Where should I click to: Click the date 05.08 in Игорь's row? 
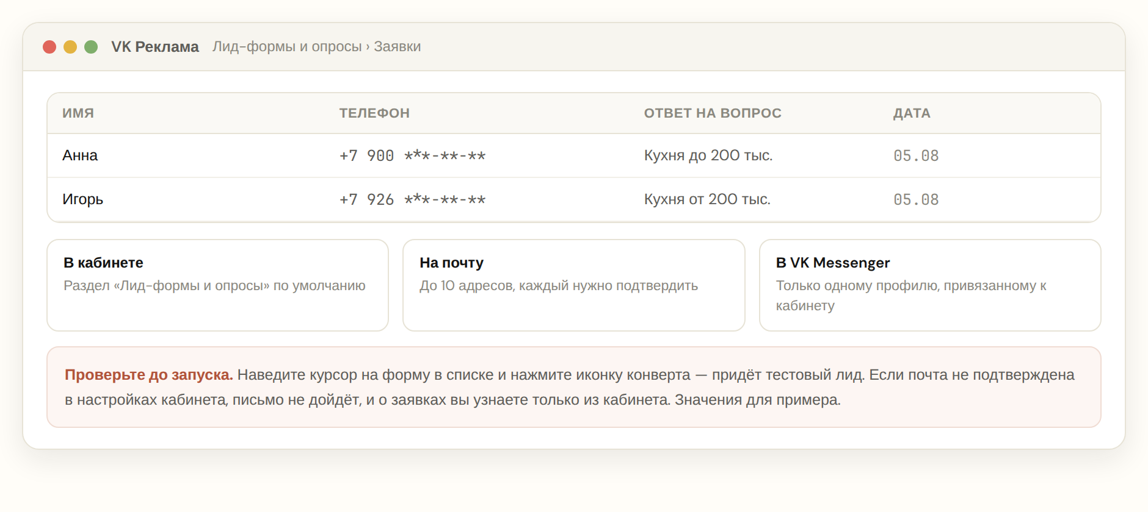coord(916,199)
